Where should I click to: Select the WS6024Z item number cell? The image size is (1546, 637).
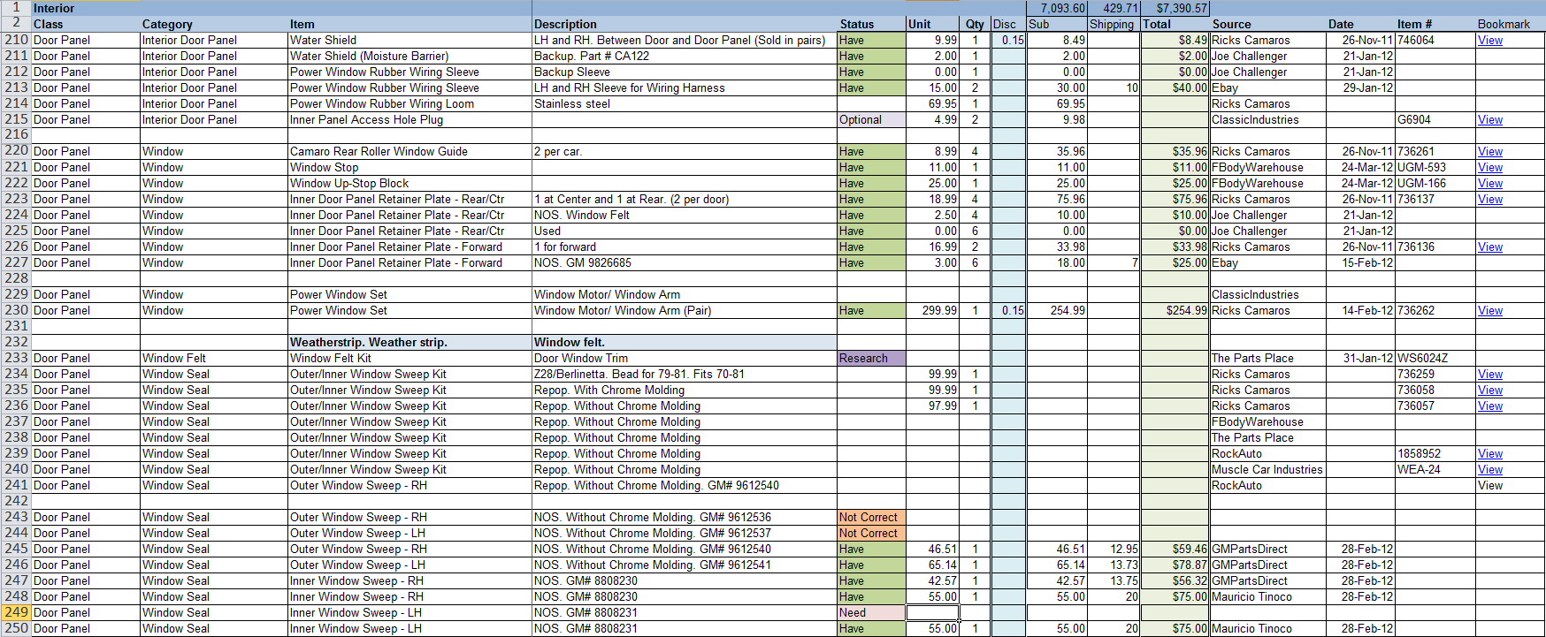(1435, 358)
